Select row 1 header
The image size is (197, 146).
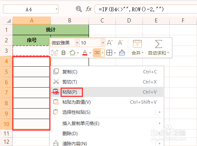pos(6,30)
